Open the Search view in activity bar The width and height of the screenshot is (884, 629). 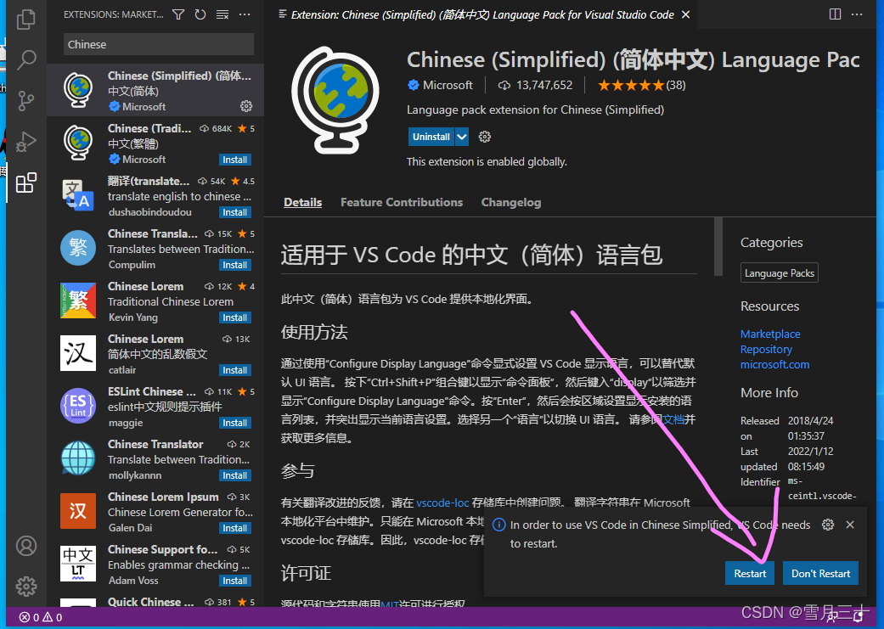26,59
